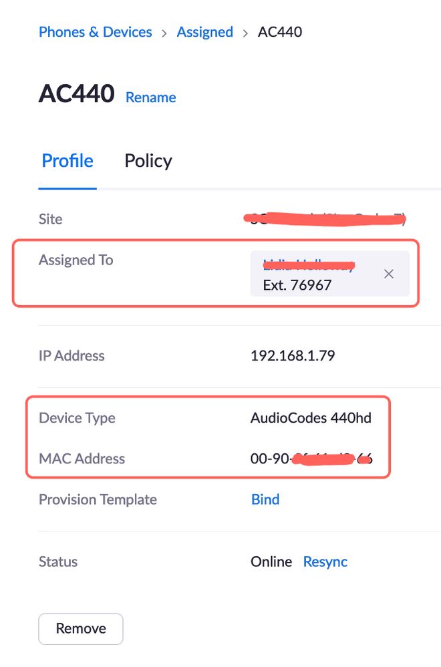The width and height of the screenshot is (441, 667).
Task: Click the redacted Site value
Action: 325,219
